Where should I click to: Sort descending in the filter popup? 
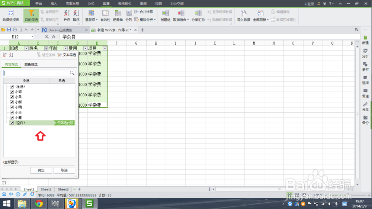pos(11,55)
